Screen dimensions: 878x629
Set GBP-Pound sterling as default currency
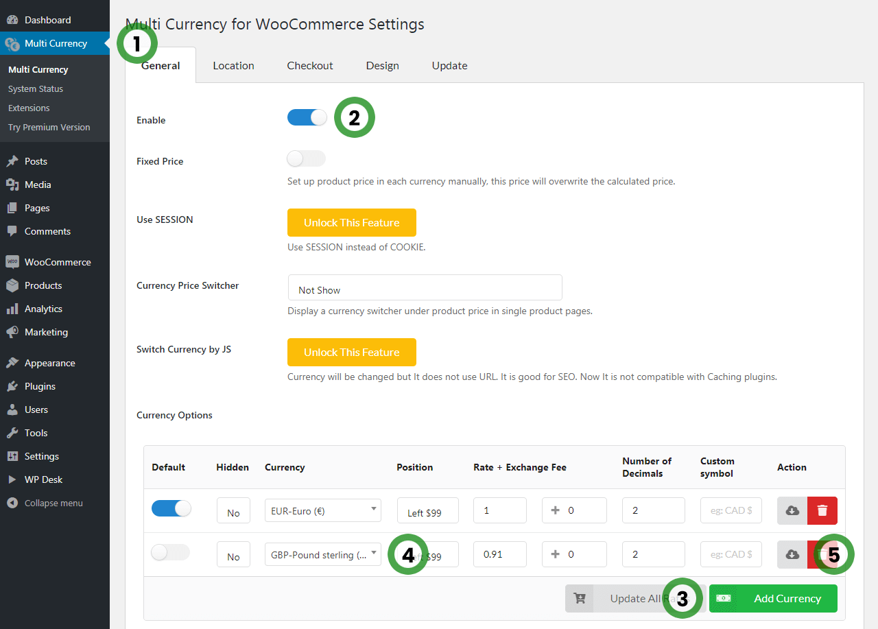[x=171, y=552]
